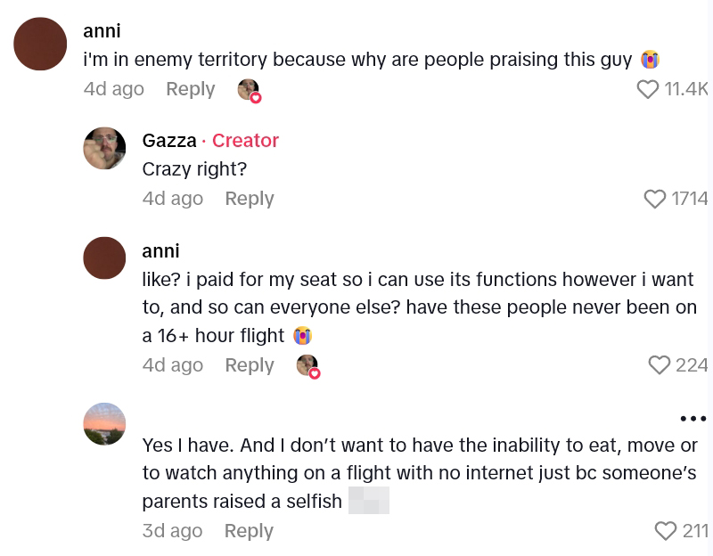Tap the 4d ago timestamp on anni's first comment
The image size is (713, 556).
tap(113, 89)
